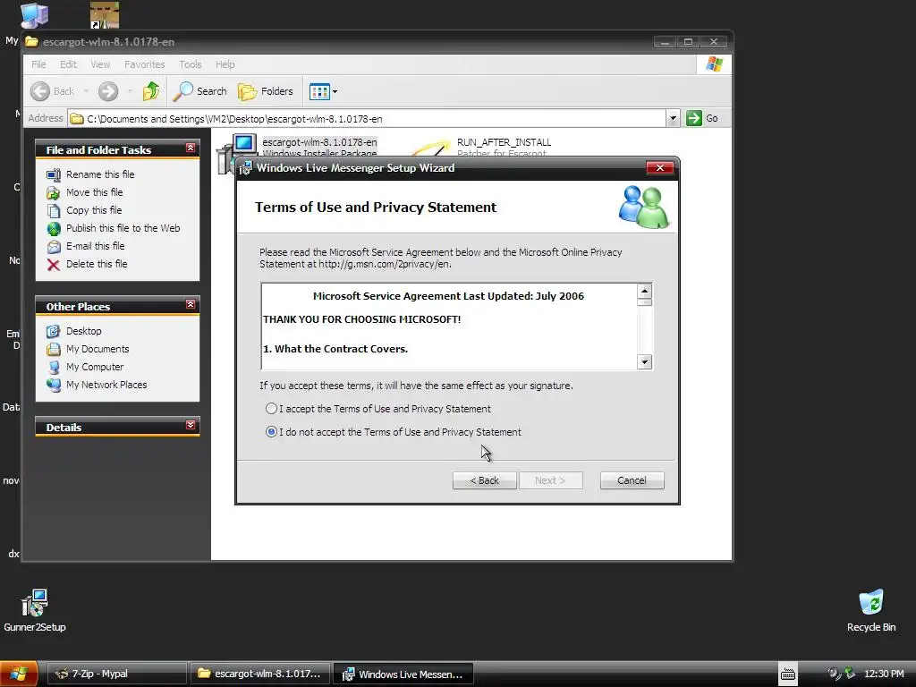Open My Network Places link
916x687 pixels.
point(106,385)
